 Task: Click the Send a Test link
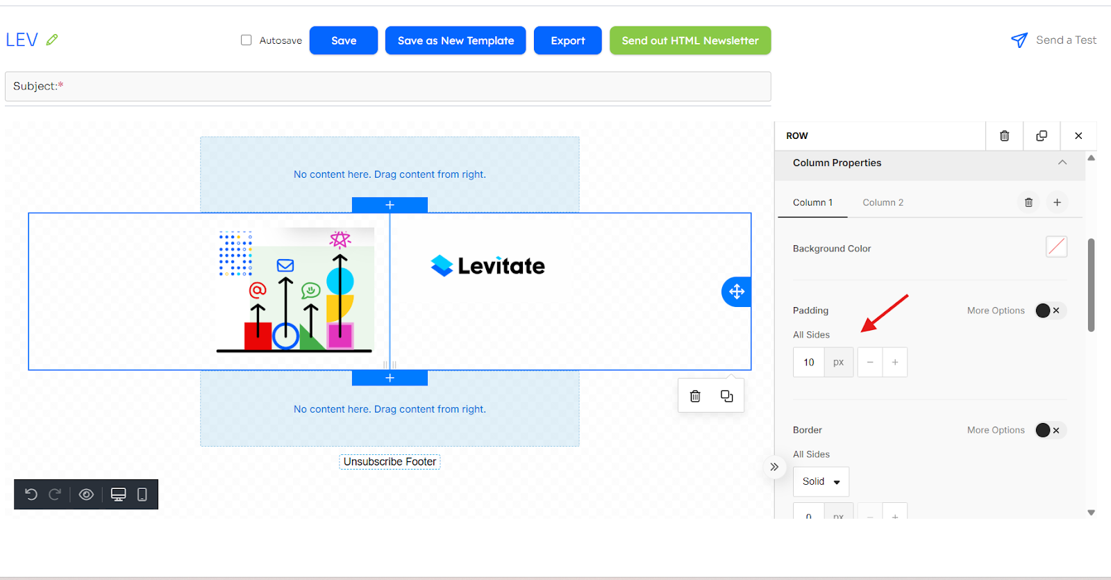1066,40
